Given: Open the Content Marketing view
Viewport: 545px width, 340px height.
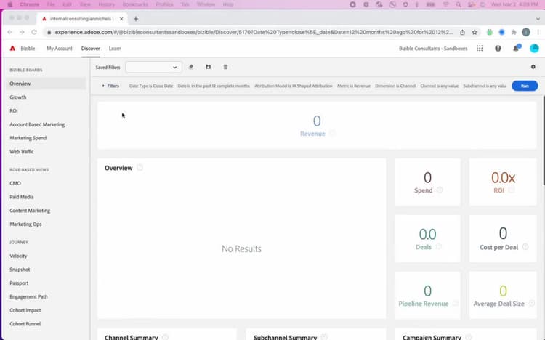Looking at the screenshot, I should click(30, 211).
